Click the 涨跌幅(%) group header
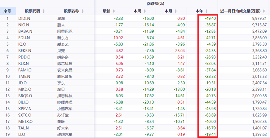Viewport: 270px width, 138px height. pos(155,4)
